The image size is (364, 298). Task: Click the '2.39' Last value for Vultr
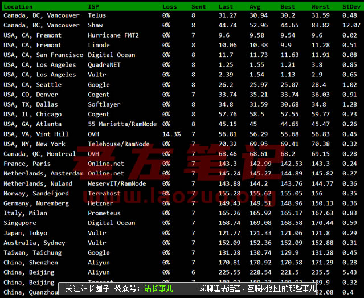pos(226,75)
